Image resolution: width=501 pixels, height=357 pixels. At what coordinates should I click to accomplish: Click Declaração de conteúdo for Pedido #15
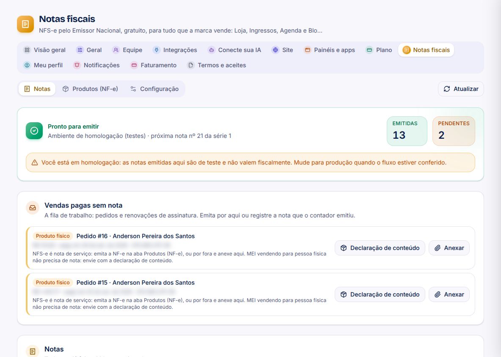[x=380, y=294]
